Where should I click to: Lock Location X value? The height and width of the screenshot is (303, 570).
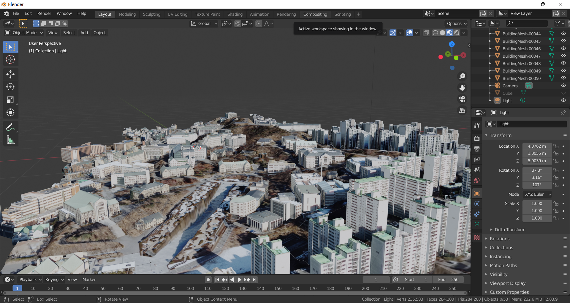pos(556,146)
